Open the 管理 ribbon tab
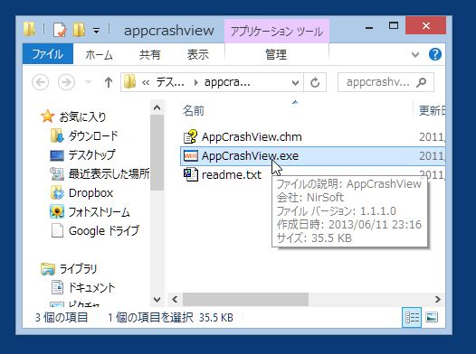This screenshot has height=354, width=476. [x=276, y=55]
